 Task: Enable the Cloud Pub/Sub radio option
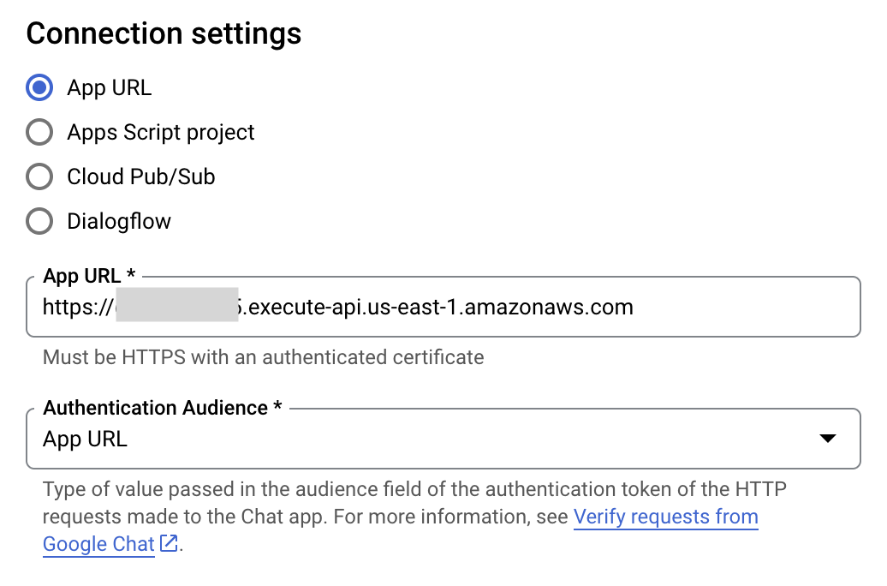point(39,176)
